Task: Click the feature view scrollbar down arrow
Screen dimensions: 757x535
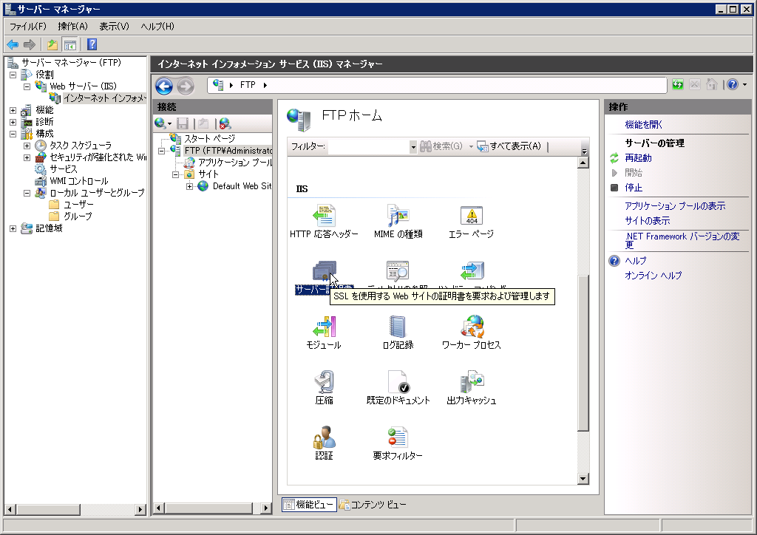Action: (583, 479)
